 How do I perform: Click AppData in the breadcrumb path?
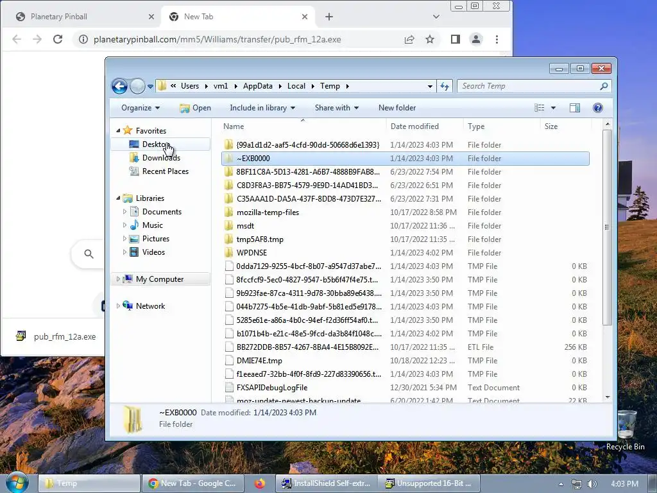coord(258,86)
